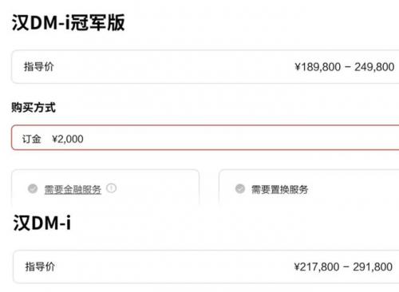Click the 需要置换服务 label text
The width and height of the screenshot is (399, 292).
tap(280, 189)
